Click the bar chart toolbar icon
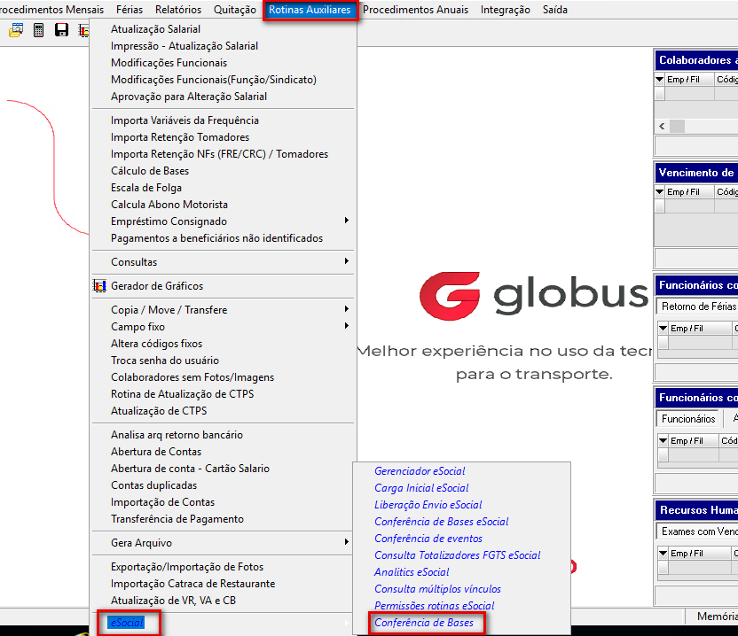This screenshot has width=738, height=636. [x=83, y=31]
